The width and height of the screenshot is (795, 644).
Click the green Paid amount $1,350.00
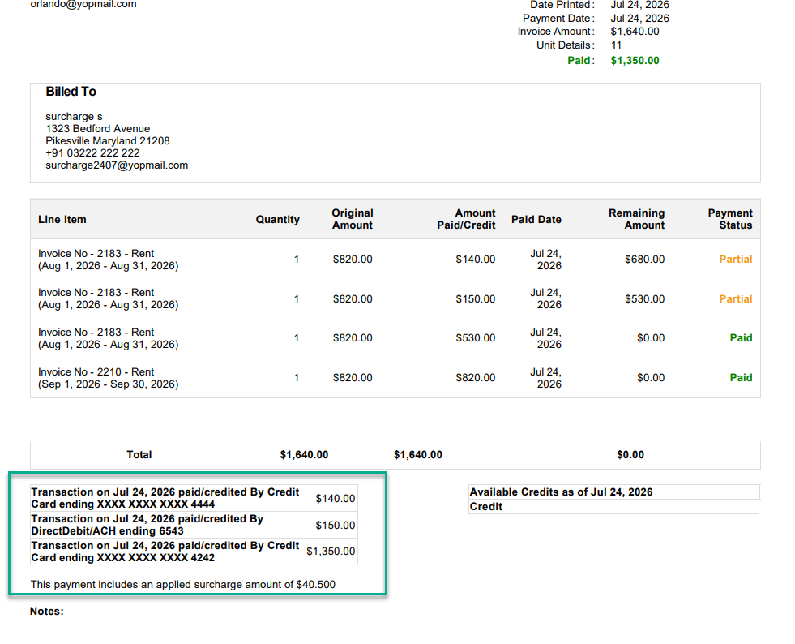click(x=635, y=60)
